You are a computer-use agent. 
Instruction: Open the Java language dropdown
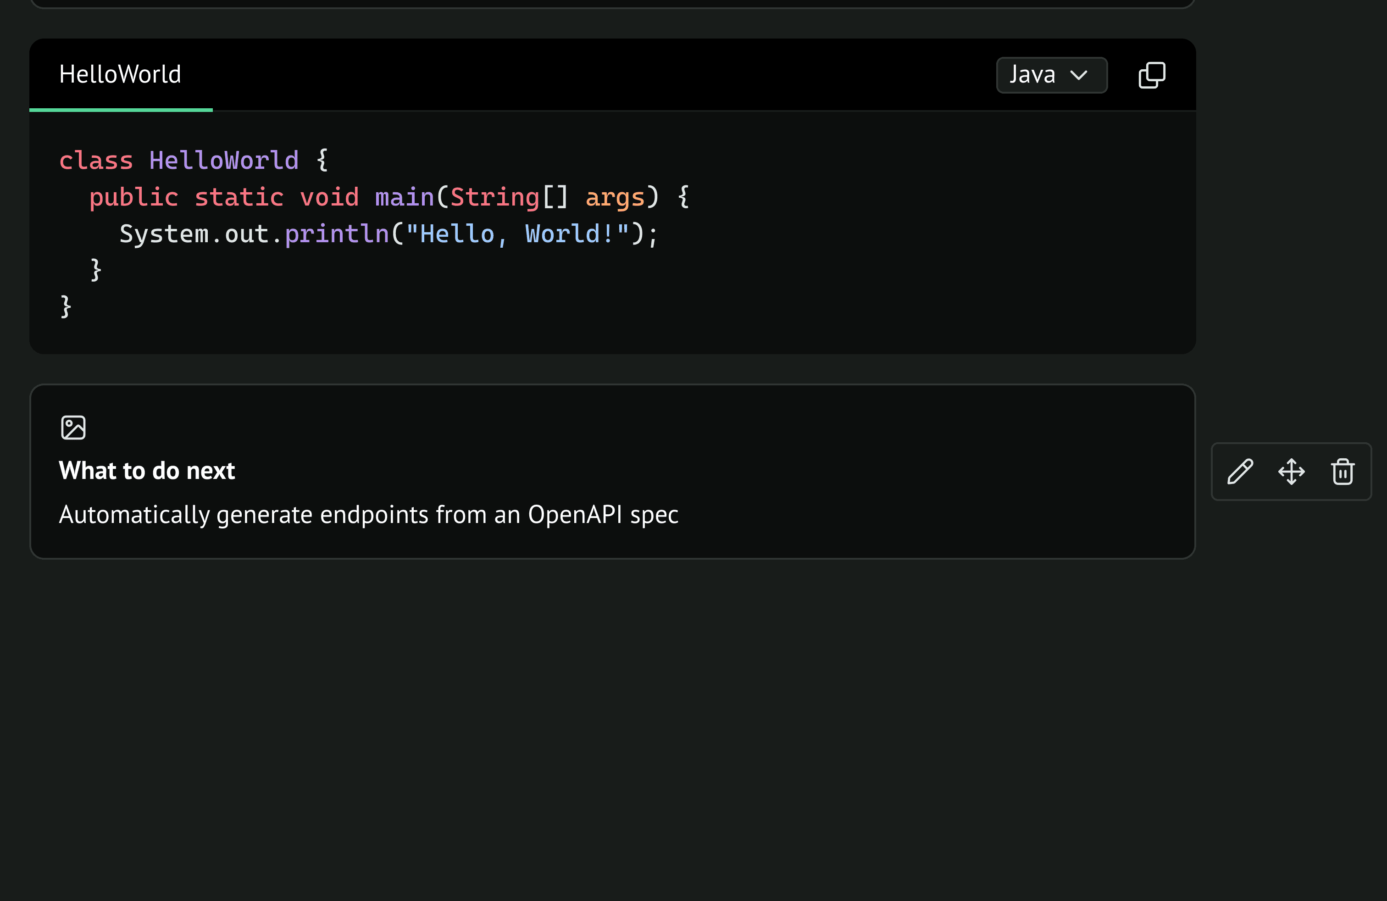pyautogui.click(x=1051, y=75)
